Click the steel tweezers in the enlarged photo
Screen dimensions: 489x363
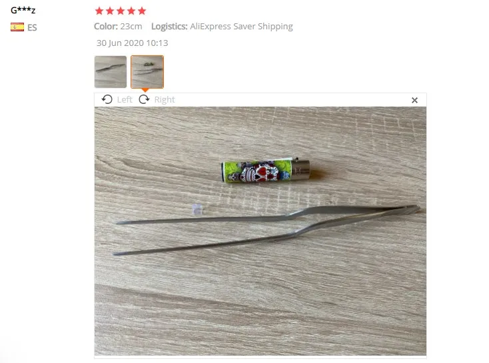267,229
